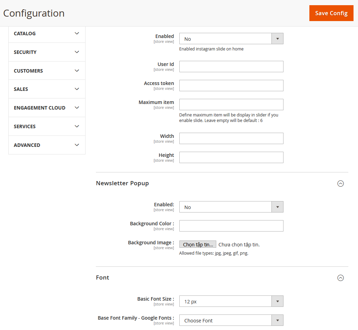Open Newsletter Popup Enabled dropdown
Screen dimensions: 358x330
(231, 207)
